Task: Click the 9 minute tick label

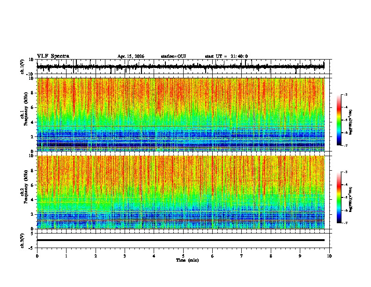Action: 300,256
